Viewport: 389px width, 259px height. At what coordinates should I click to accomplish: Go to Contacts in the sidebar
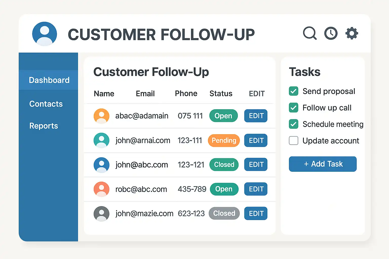pos(46,104)
